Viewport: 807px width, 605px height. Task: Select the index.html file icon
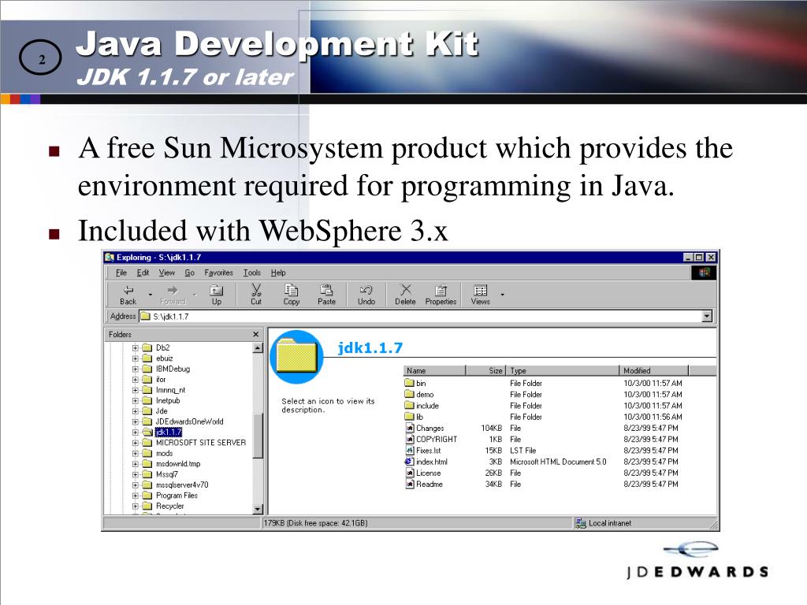(x=410, y=462)
